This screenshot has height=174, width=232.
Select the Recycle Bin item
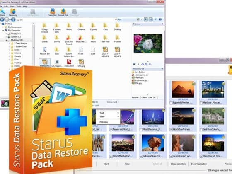(45, 51)
